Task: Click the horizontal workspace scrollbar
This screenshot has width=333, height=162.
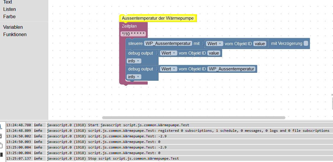Action: coord(194,118)
